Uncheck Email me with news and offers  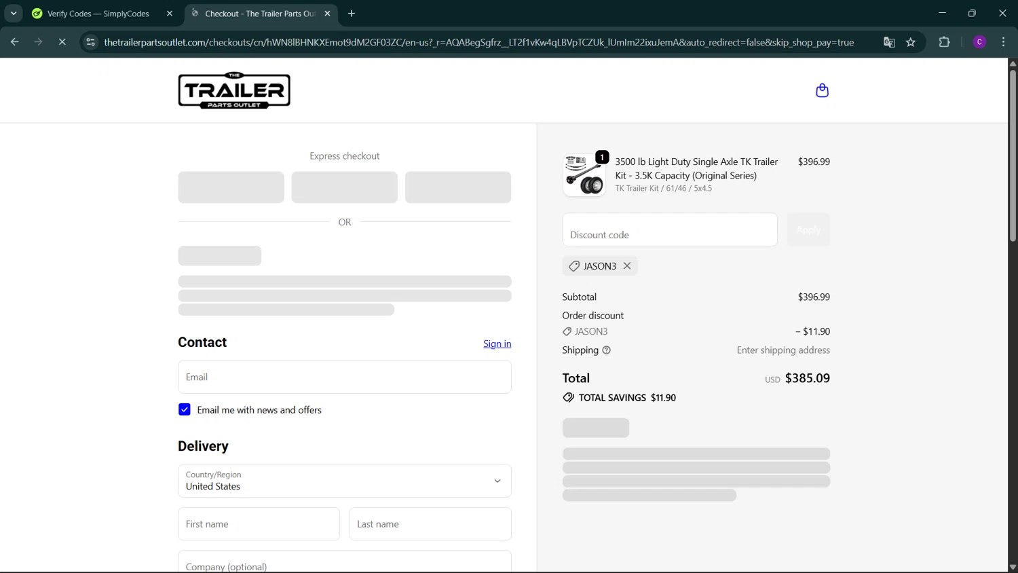(x=185, y=410)
